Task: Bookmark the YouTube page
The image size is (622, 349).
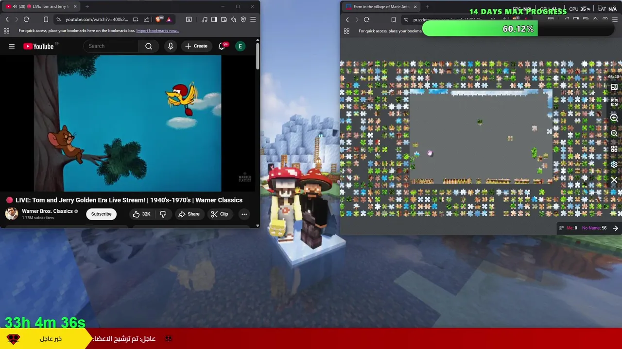Action: click(x=46, y=19)
